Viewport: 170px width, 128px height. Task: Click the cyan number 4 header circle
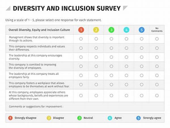point(126,30)
